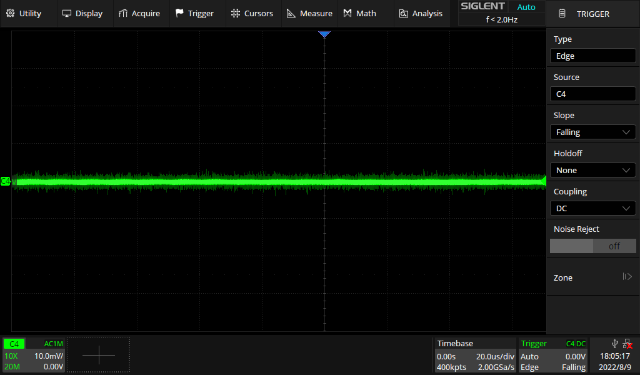Click the Analysis magnifier icon
The image size is (640, 375).
pos(404,14)
